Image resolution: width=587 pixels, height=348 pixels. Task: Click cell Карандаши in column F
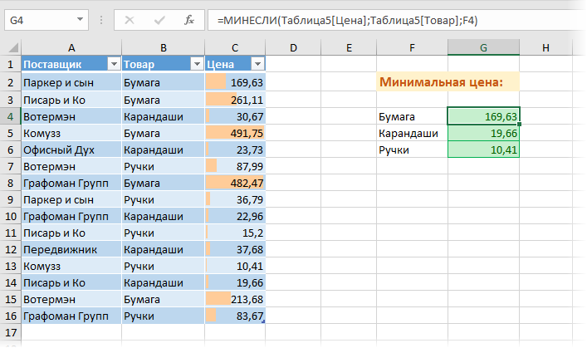coord(412,134)
